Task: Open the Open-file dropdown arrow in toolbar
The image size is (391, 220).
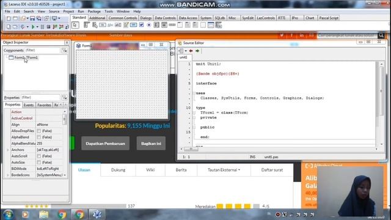Action: (x=27, y=18)
